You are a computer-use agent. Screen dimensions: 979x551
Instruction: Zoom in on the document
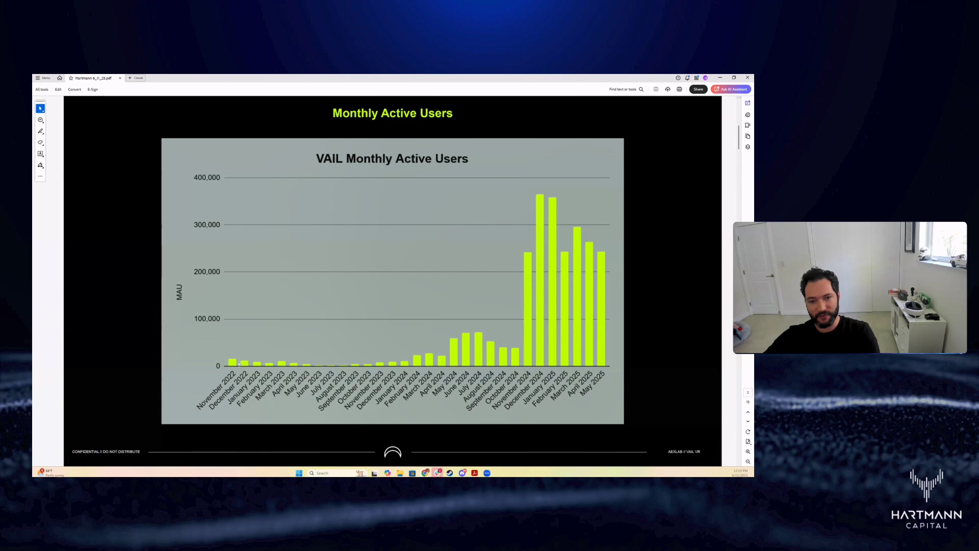748,452
